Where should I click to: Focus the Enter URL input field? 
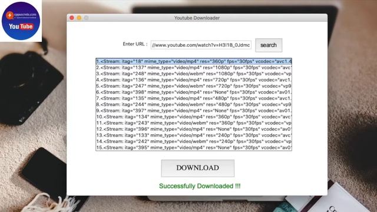[x=201, y=45]
